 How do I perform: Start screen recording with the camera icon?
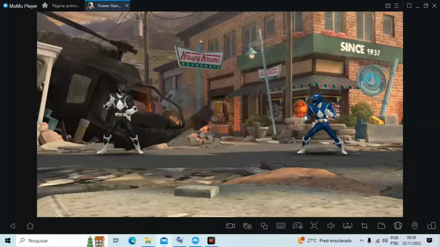coord(230,226)
